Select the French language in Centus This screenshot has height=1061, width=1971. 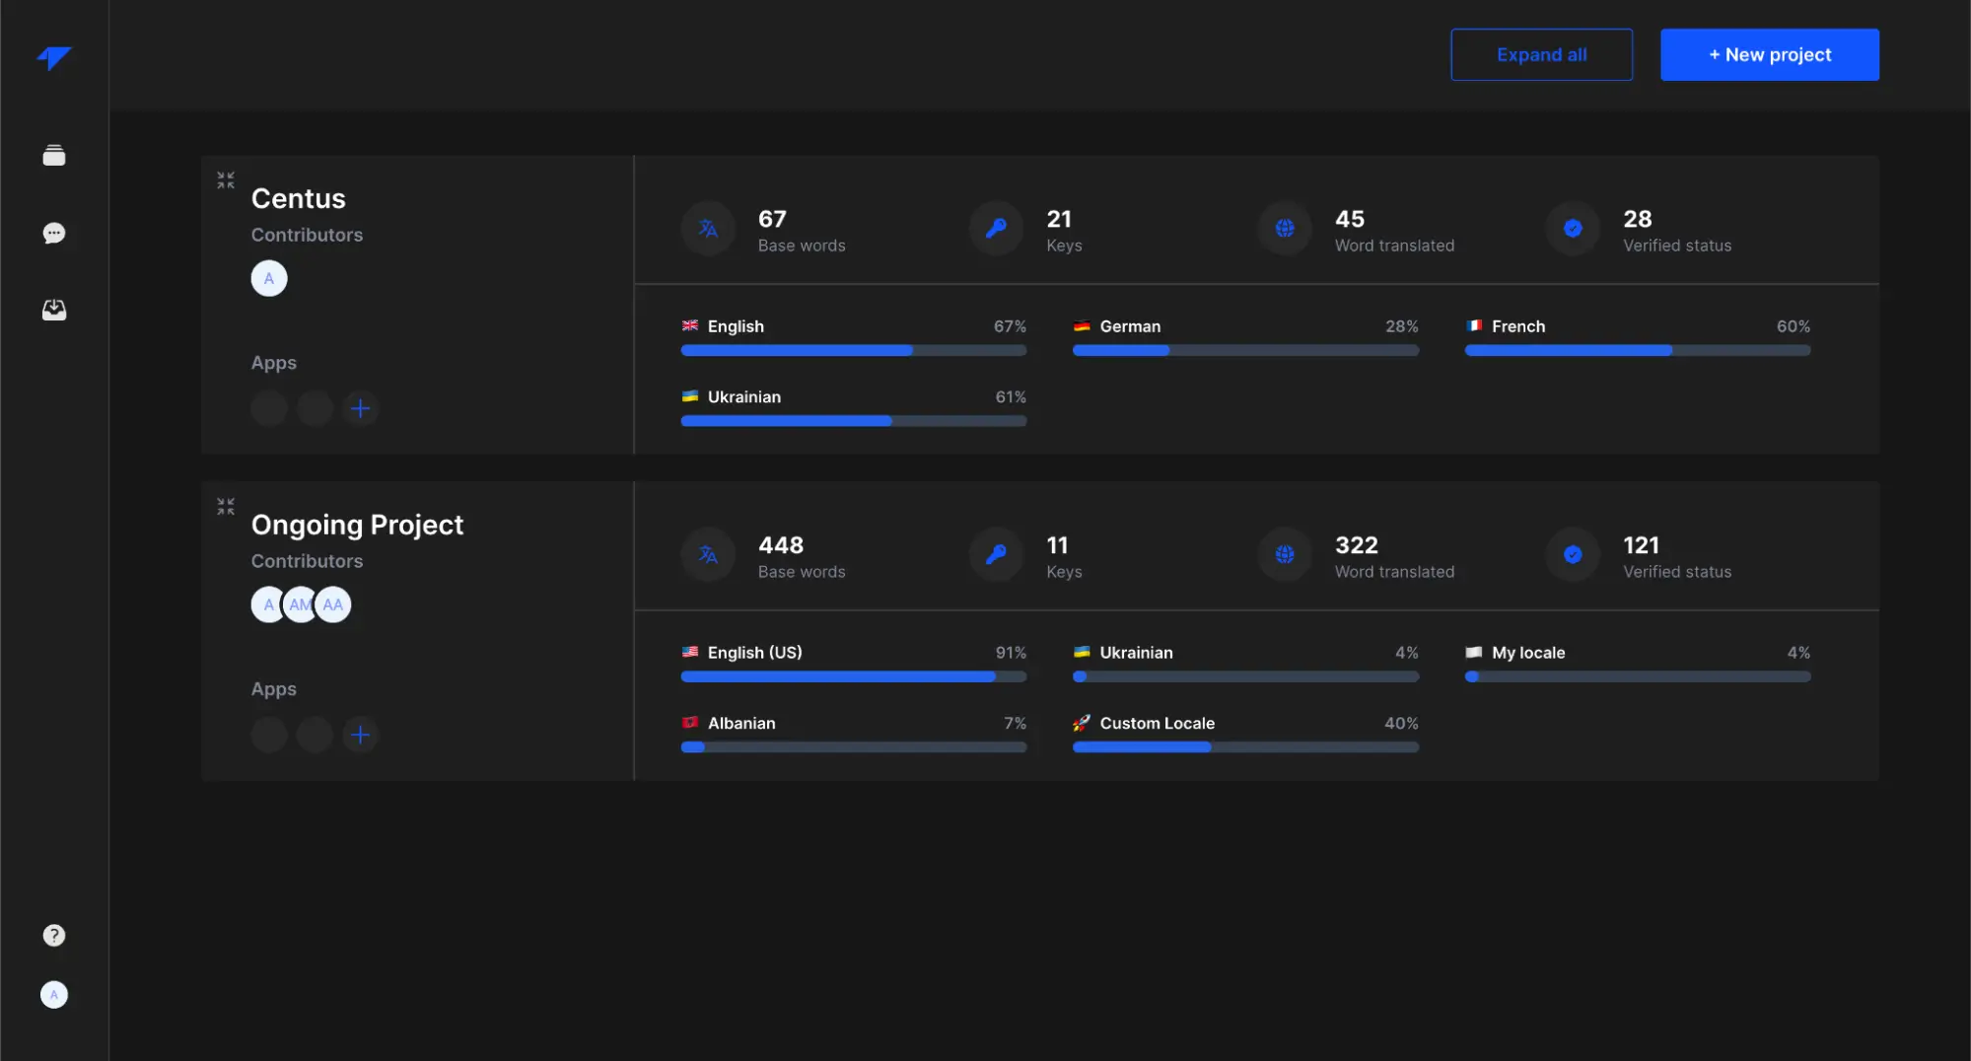pyautogui.click(x=1517, y=326)
